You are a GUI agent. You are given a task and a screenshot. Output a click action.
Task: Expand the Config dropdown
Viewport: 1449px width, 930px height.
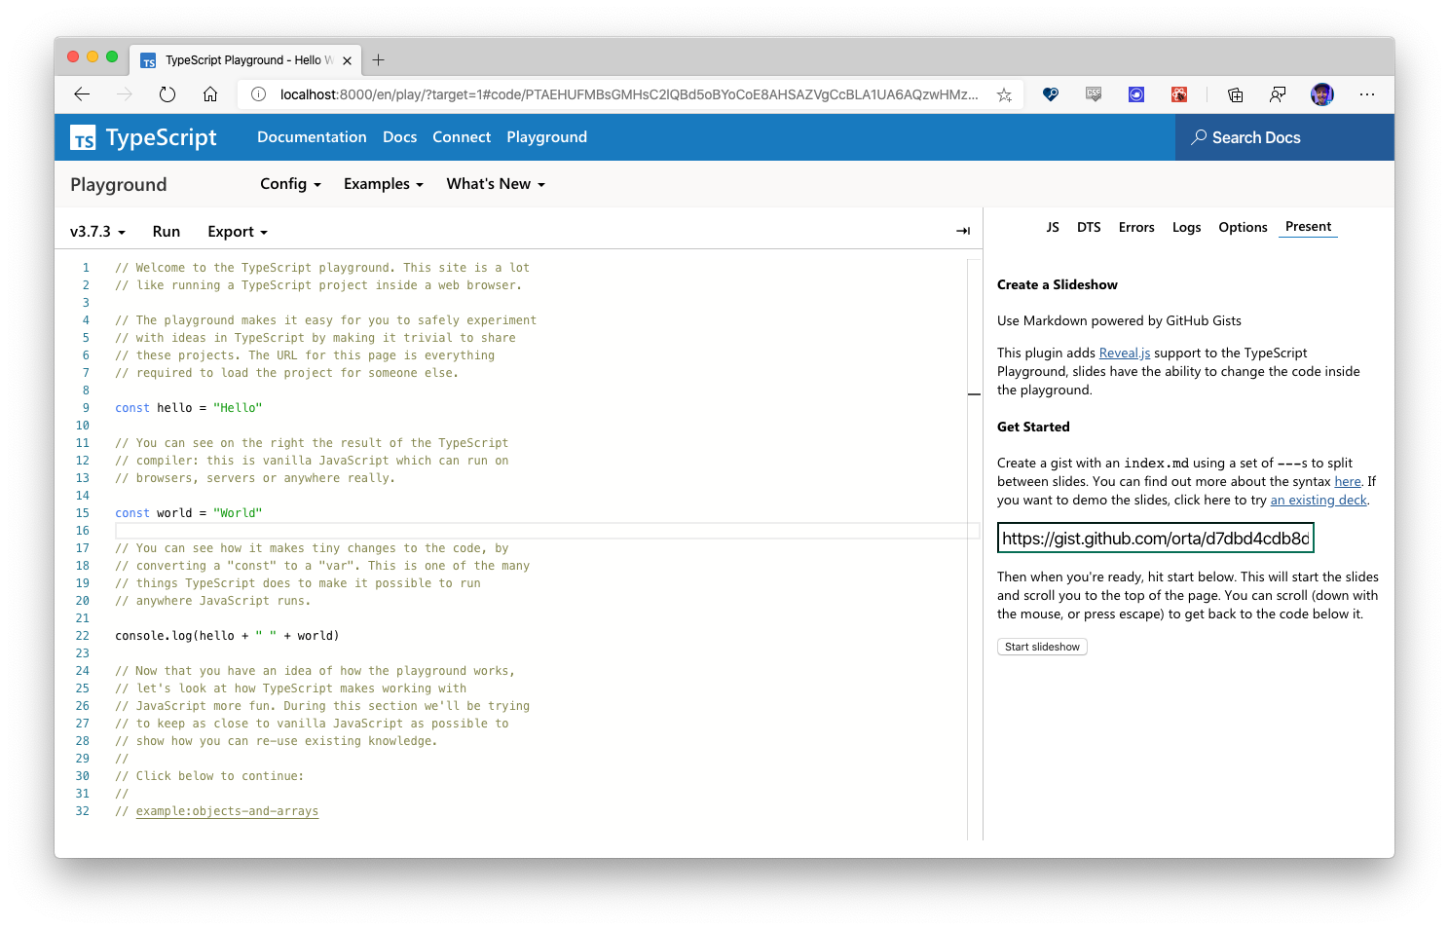tap(290, 184)
